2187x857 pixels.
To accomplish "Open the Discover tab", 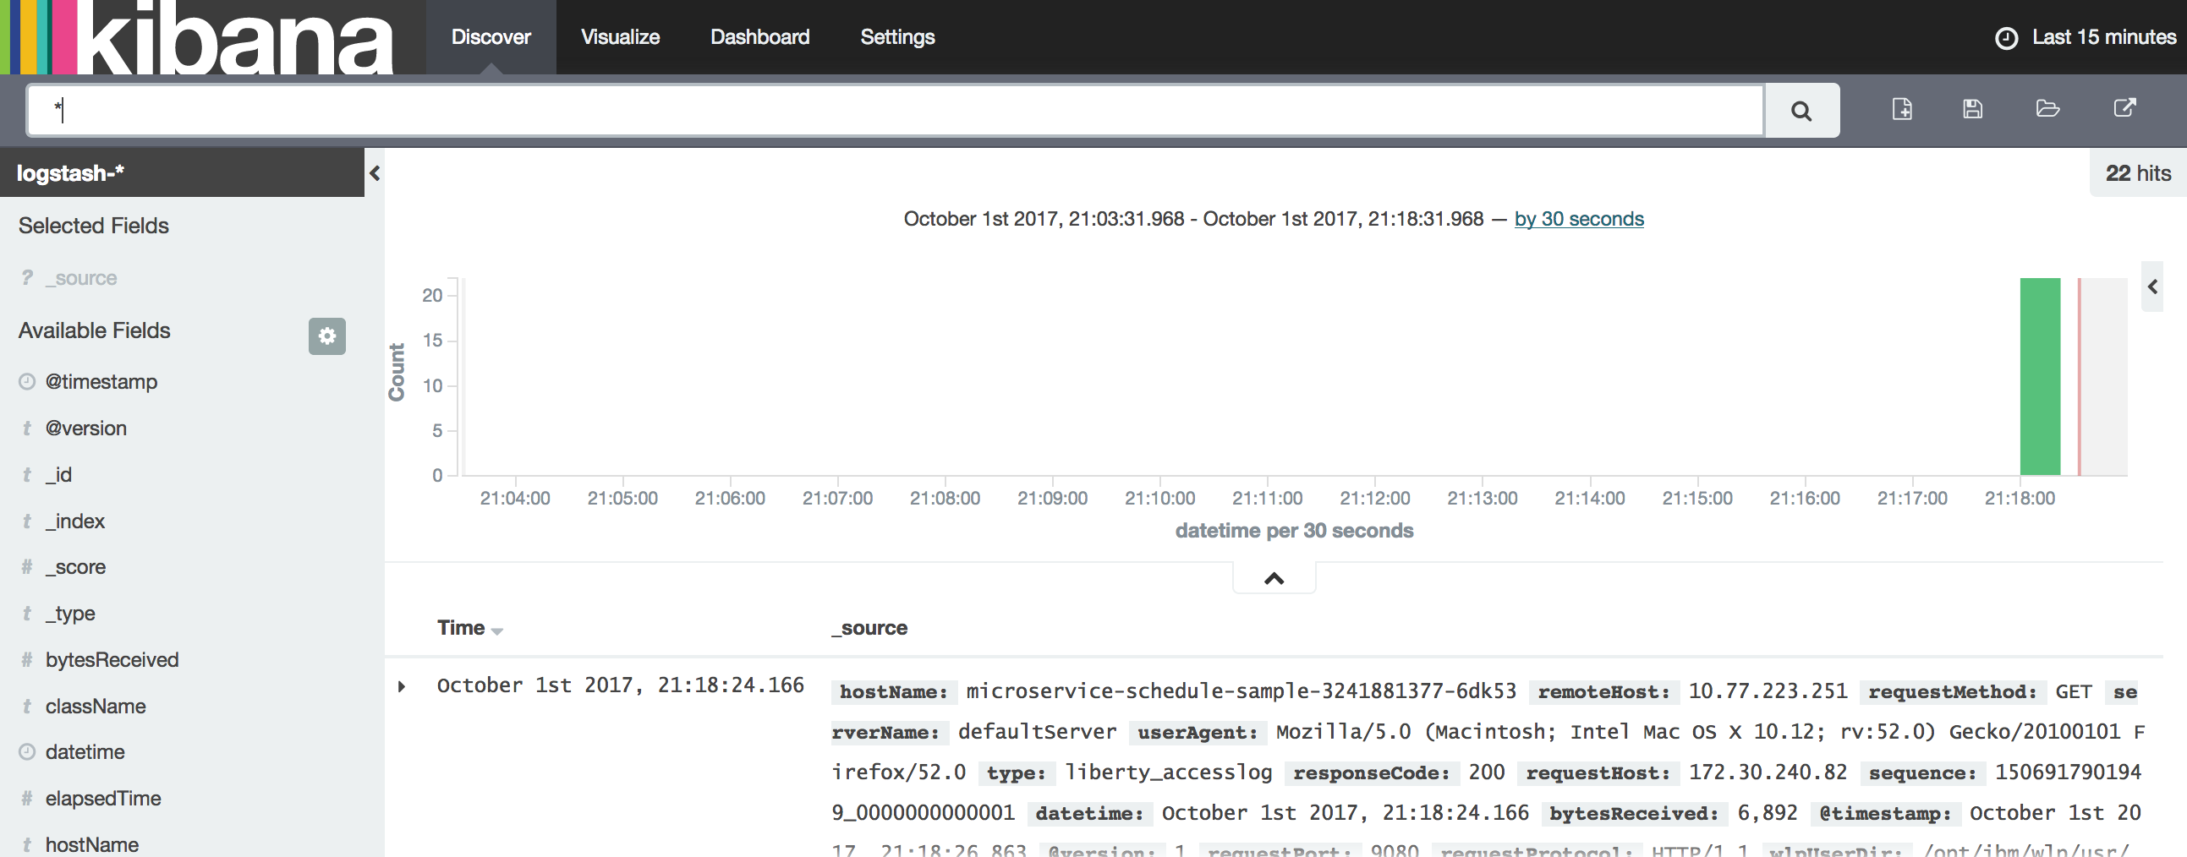I will (491, 37).
